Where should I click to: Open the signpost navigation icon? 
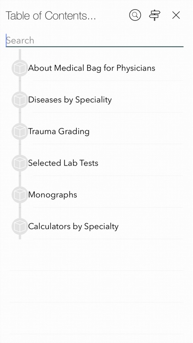tap(155, 15)
